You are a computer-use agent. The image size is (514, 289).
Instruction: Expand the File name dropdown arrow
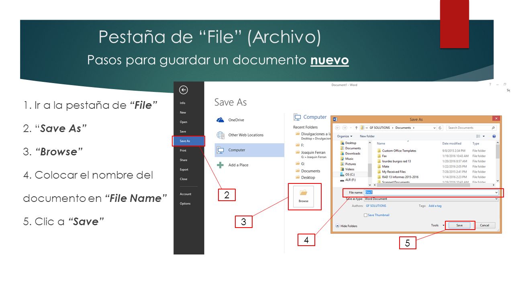tap(496, 193)
